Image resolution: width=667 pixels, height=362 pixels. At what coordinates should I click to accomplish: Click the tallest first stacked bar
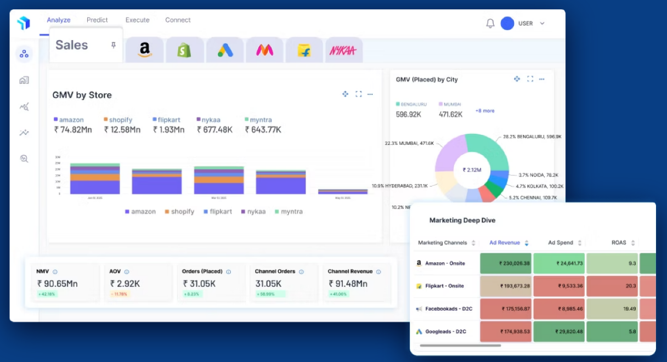pos(95,179)
